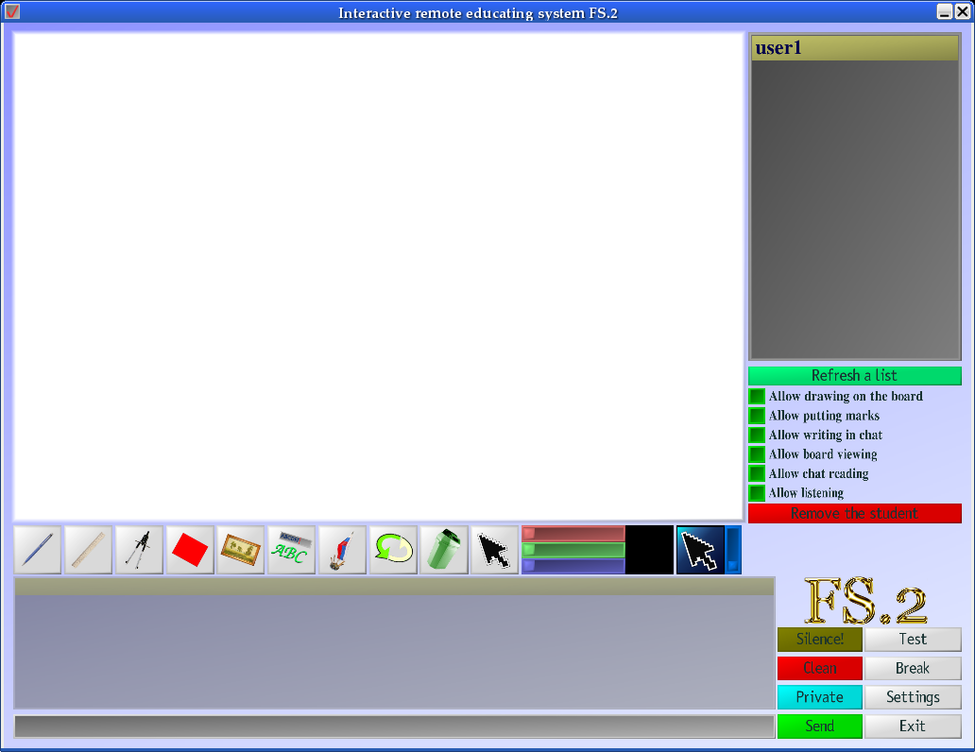This screenshot has width=975, height=752.
Task: Click the Break button
Action: pyautogui.click(x=913, y=668)
